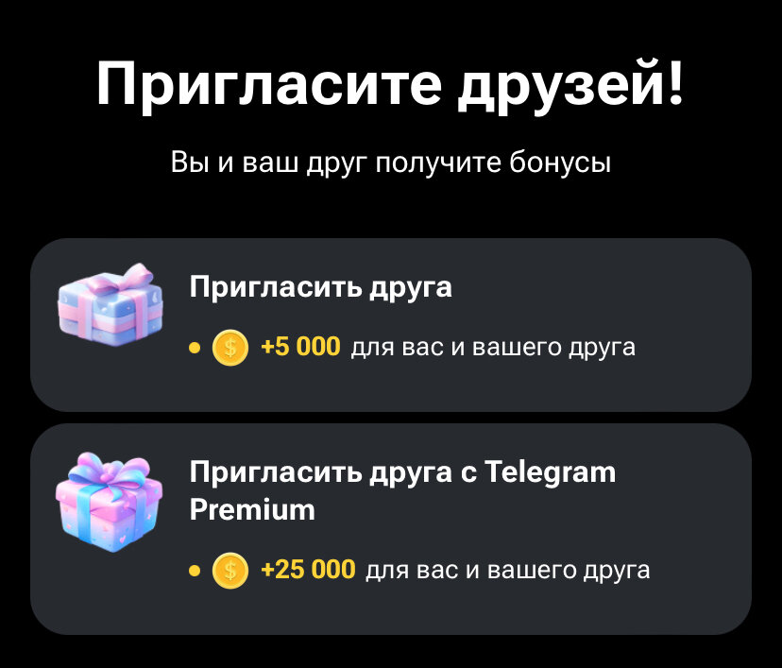Open the "Пригласить друга" card title
Screen dimensions: 782x668
pyautogui.click(x=321, y=288)
